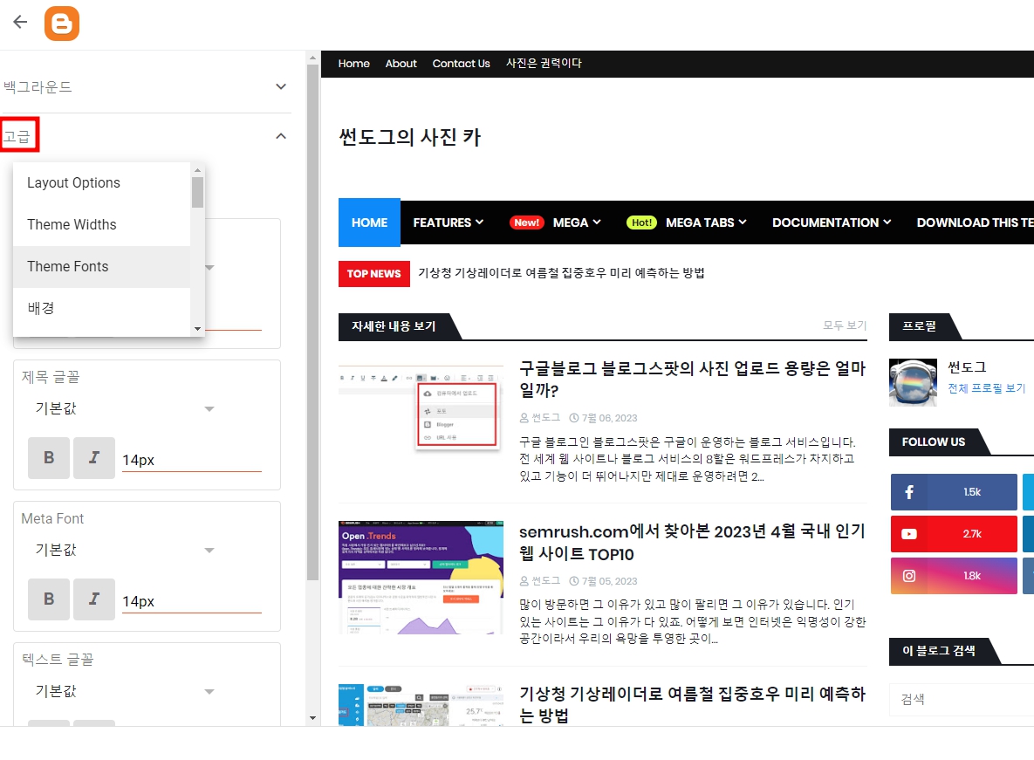This screenshot has height=760, width=1034.
Task: Open the Blogger logo icon
Action: coord(62,24)
